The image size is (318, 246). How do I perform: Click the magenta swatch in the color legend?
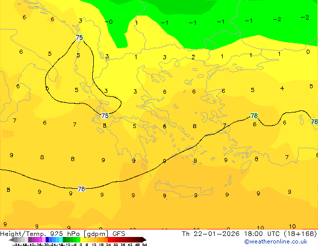pos(40,240)
